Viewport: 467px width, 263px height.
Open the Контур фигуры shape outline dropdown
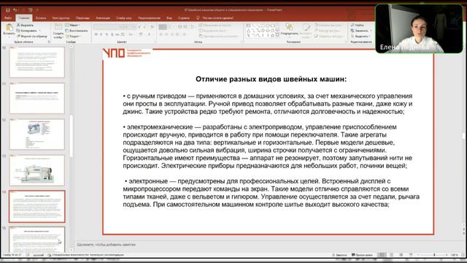pos(328,31)
